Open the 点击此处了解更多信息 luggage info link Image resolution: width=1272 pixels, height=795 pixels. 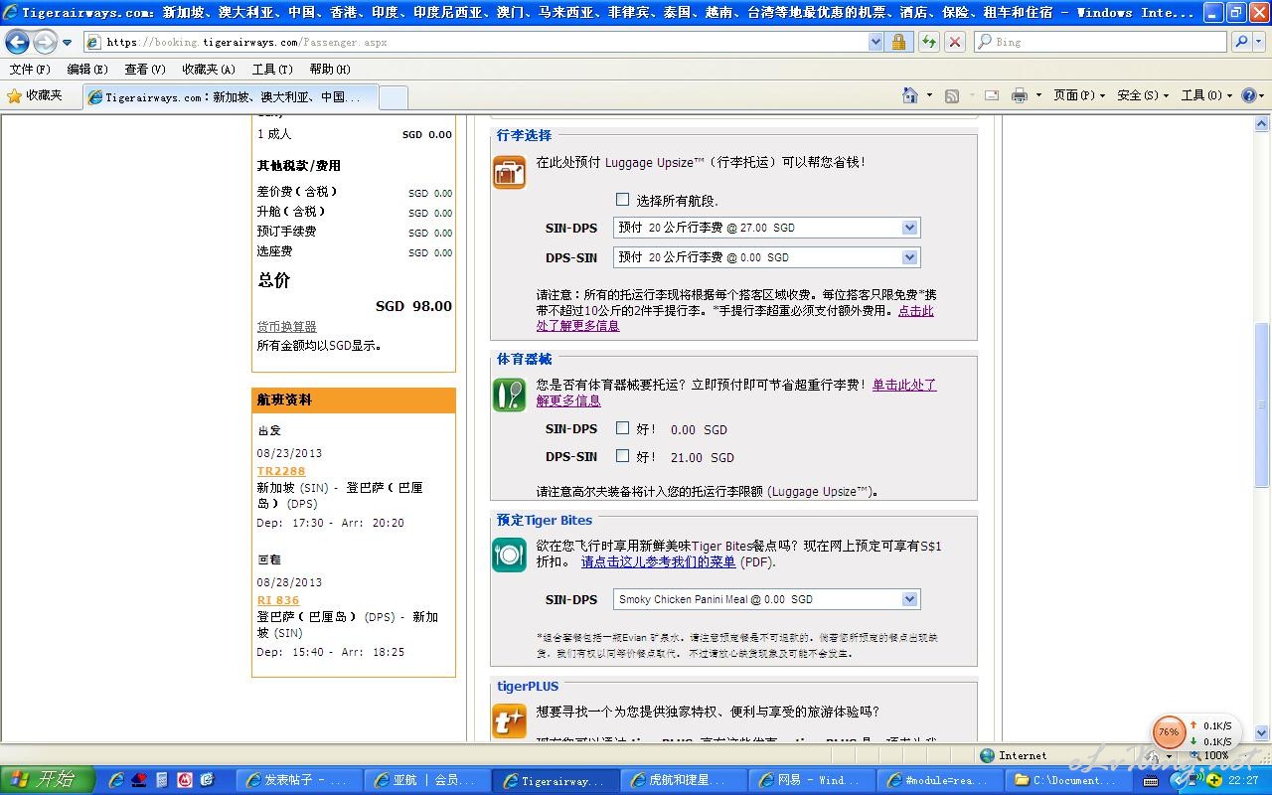pos(735,318)
